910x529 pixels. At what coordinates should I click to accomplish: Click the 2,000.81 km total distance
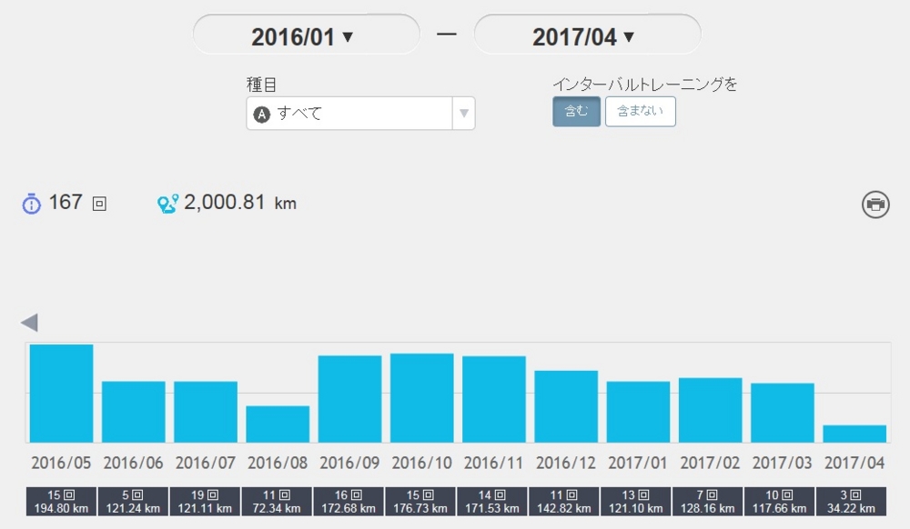coord(239,203)
